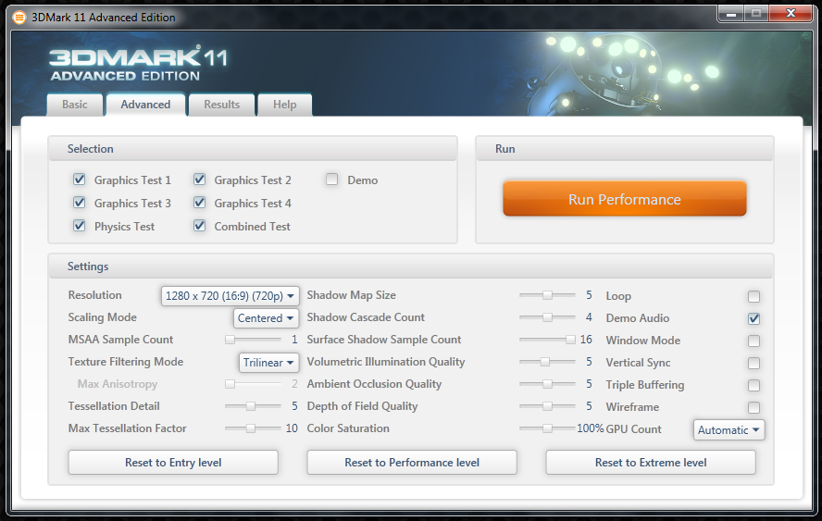Image resolution: width=822 pixels, height=521 pixels.
Task: Click the MSAA Sample Count slider
Action: (x=253, y=340)
